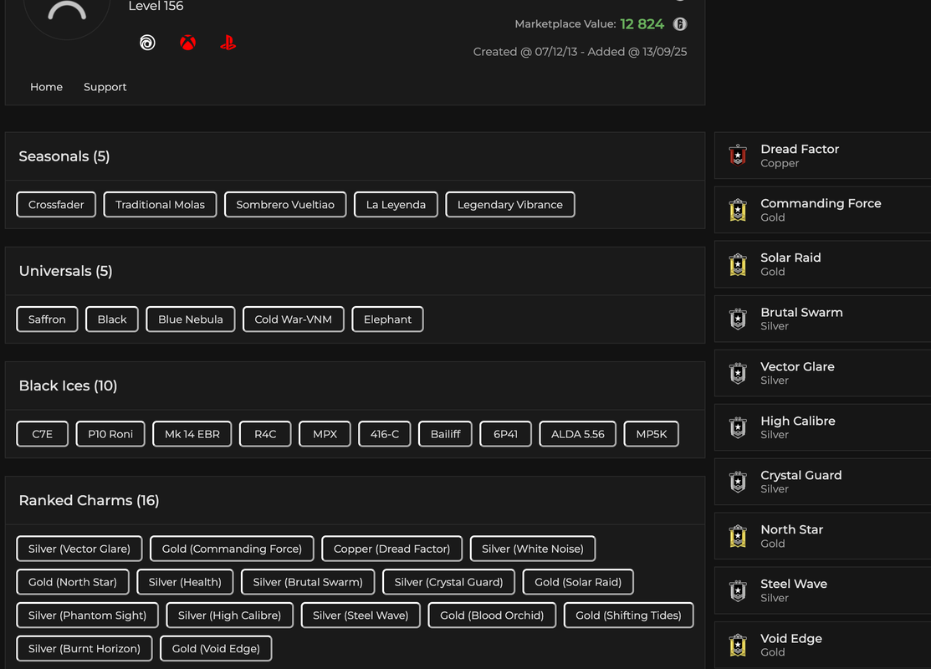Choose the Bailiff Black Ice tag
This screenshot has height=669, width=931.
[445, 434]
